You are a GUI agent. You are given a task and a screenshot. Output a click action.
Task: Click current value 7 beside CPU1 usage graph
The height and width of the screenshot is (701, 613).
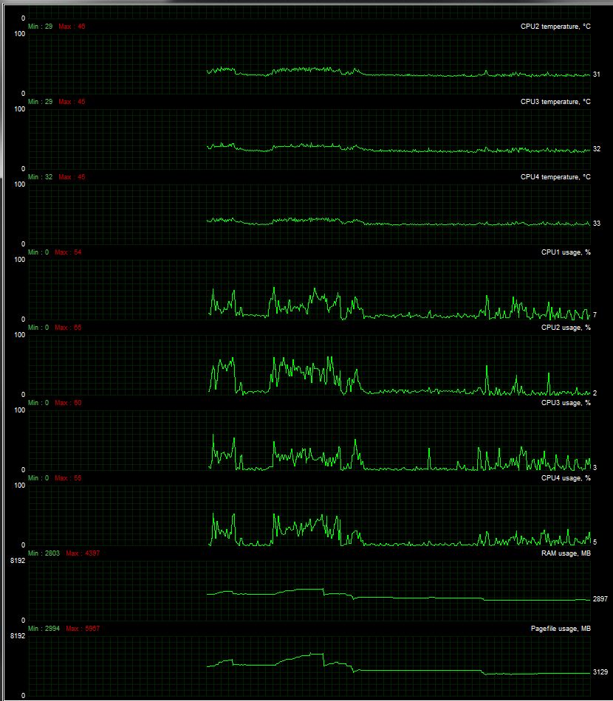pyautogui.click(x=595, y=315)
